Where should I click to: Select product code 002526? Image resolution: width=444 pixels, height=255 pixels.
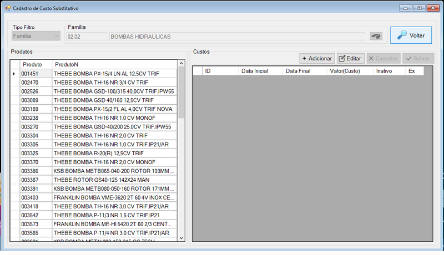click(x=36, y=91)
